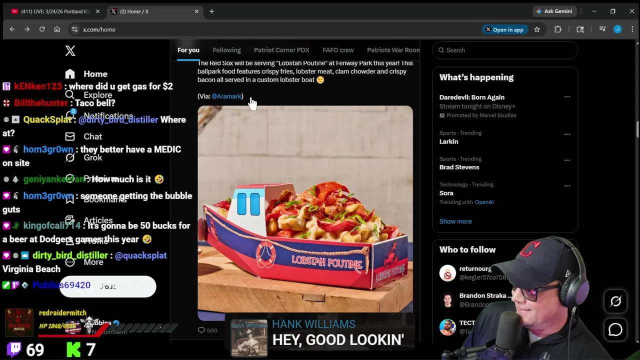Open the Patriot Corner PDX tab
The width and height of the screenshot is (640, 360).
coord(281,50)
